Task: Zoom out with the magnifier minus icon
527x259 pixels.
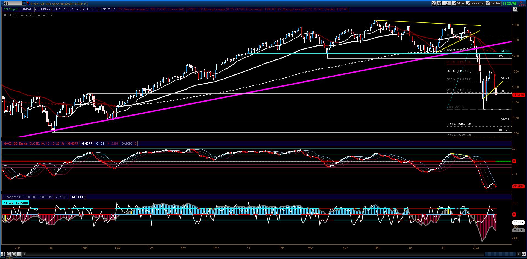Action: [x=14, y=254]
